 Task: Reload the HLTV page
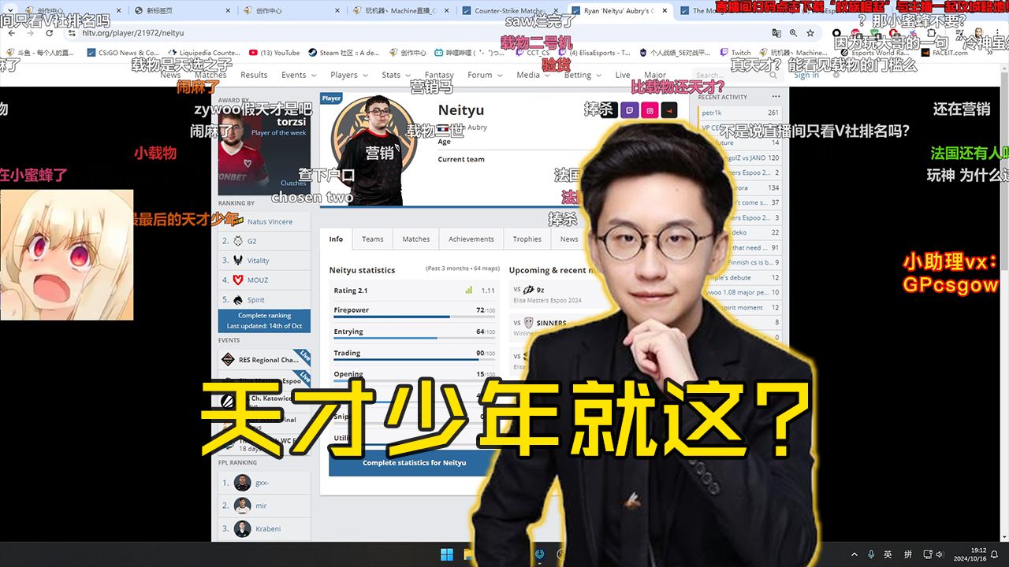coord(49,33)
